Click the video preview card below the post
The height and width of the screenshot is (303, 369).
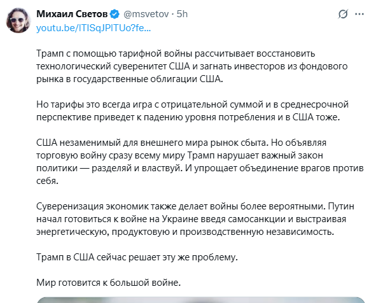(201, 300)
